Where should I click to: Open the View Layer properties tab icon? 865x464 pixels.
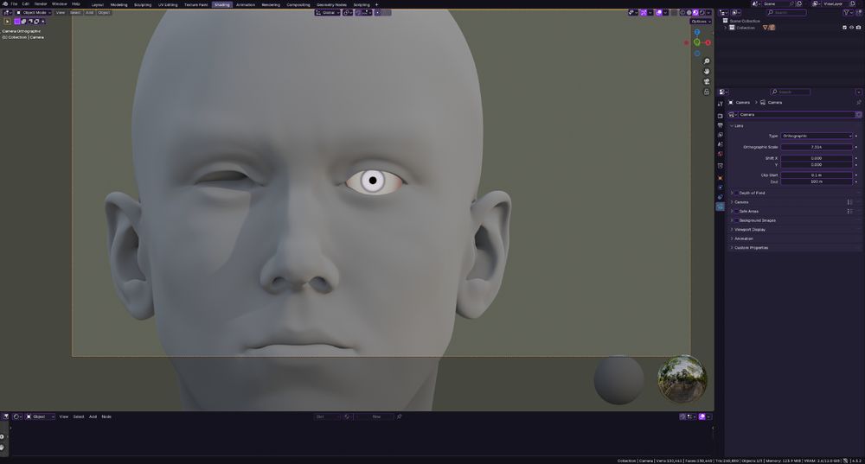tap(720, 135)
